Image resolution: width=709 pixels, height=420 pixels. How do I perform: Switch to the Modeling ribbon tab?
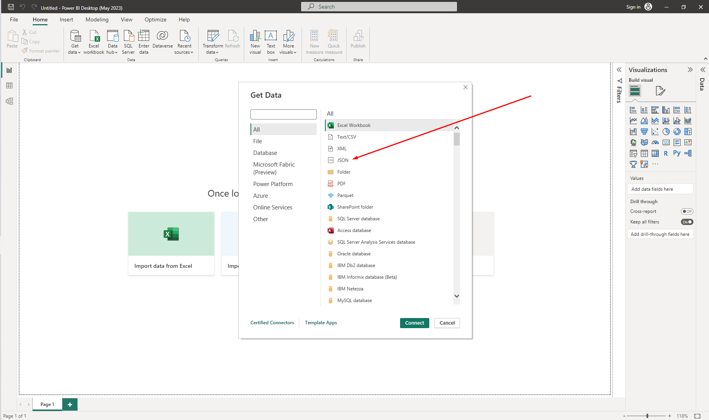point(97,19)
